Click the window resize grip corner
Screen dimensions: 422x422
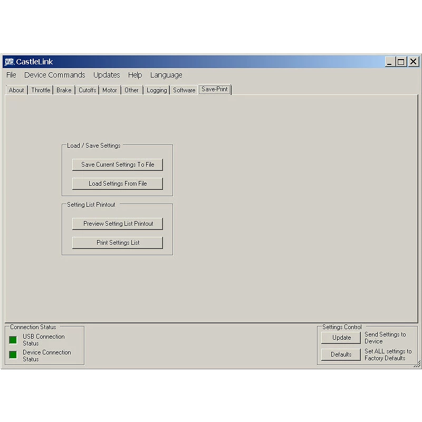[x=417, y=364]
